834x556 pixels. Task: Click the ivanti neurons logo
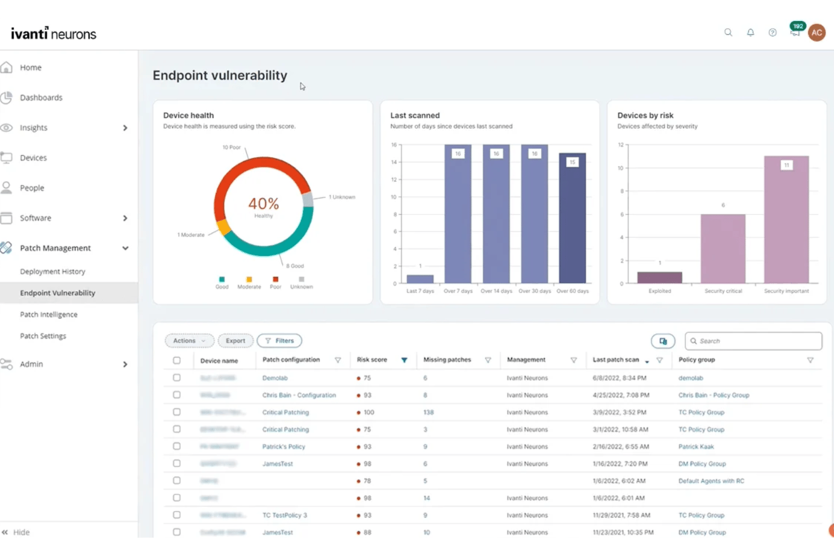[x=54, y=33]
